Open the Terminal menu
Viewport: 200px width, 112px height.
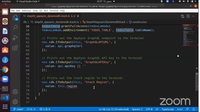54,11
